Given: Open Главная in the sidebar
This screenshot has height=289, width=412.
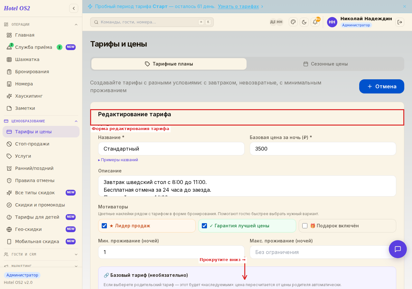Looking at the screenshot, I should [x=41, y=35].
